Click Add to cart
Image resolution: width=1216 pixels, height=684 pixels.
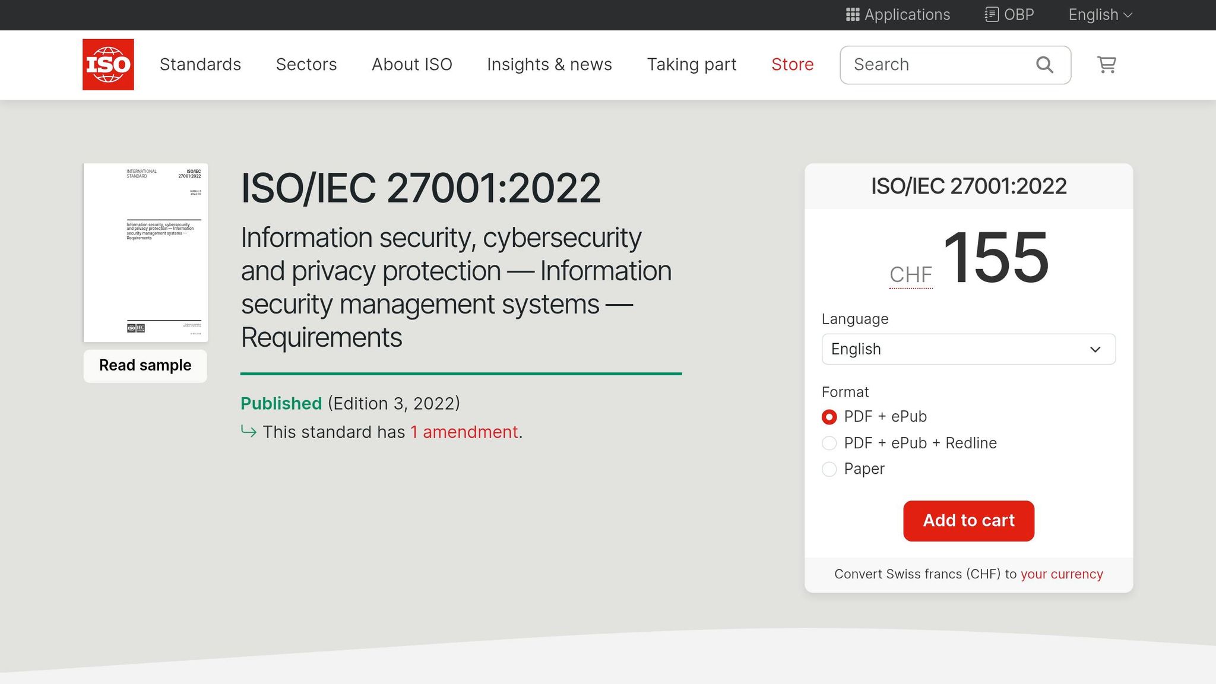968,521
